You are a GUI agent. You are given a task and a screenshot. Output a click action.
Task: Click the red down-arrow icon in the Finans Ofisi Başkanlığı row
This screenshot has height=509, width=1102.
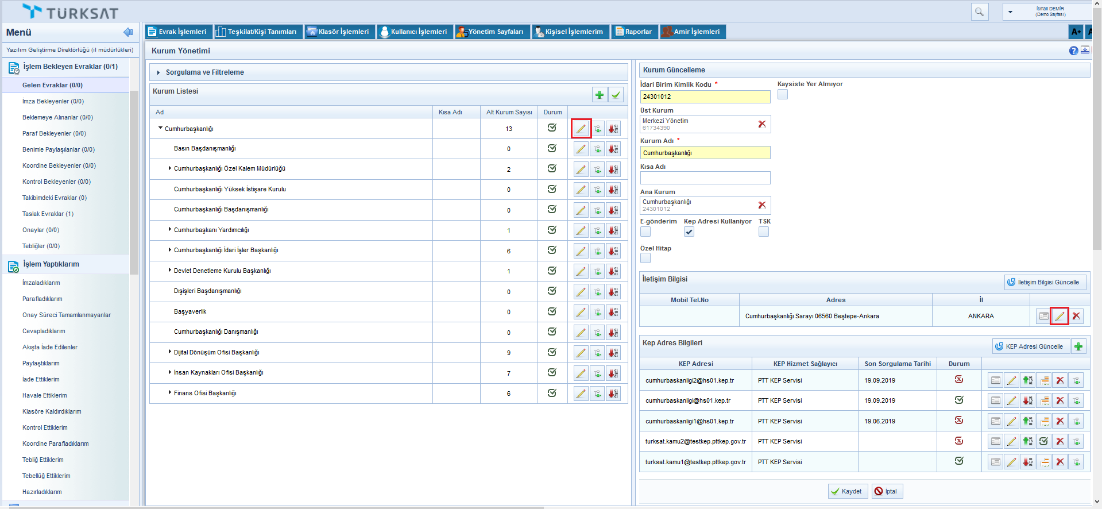tap(613, 394)
